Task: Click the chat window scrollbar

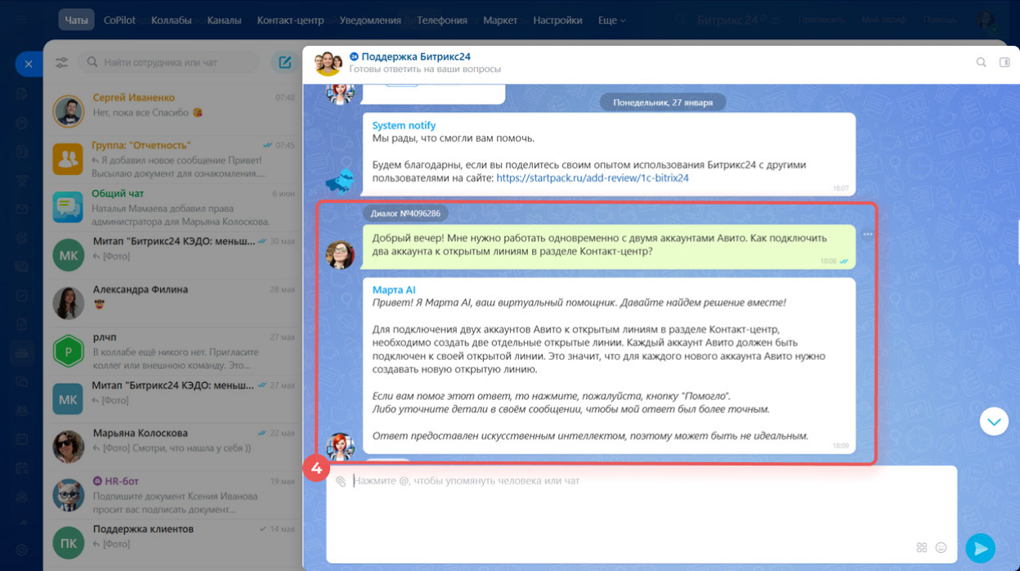Action: click(x=1017, y=244)
